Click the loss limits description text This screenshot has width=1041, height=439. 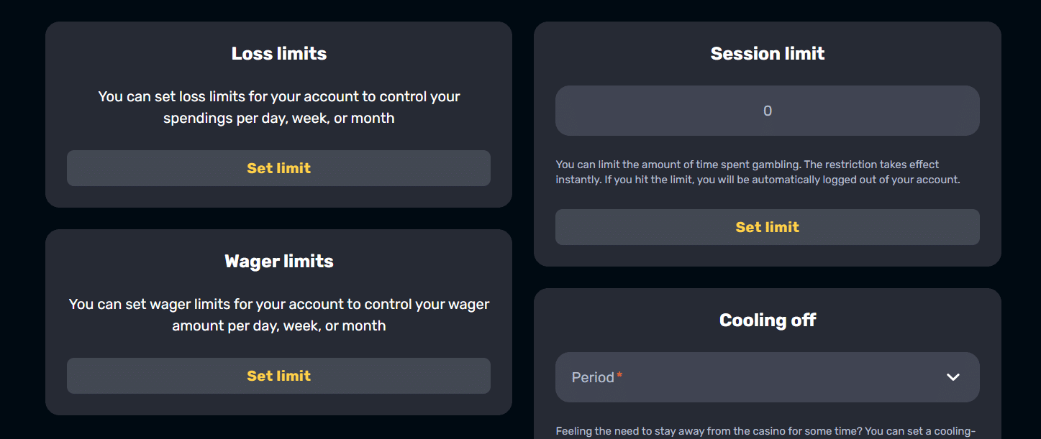pyautogui.click(x=278, y=106)
